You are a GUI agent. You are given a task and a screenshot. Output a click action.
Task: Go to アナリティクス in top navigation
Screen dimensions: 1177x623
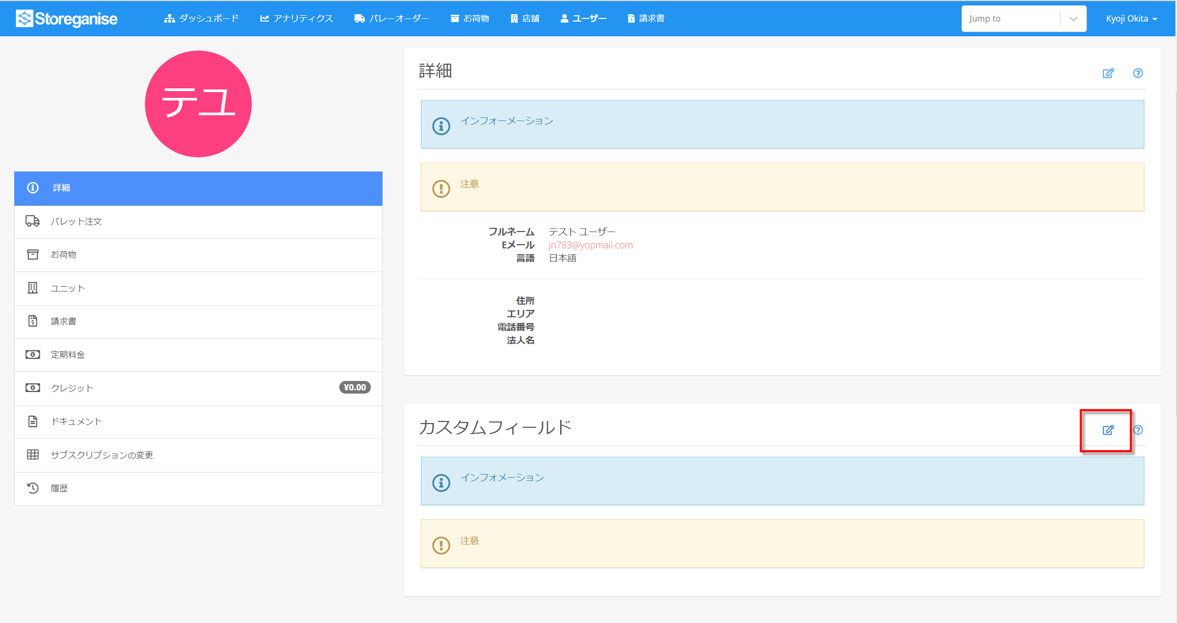click(297, 18)
